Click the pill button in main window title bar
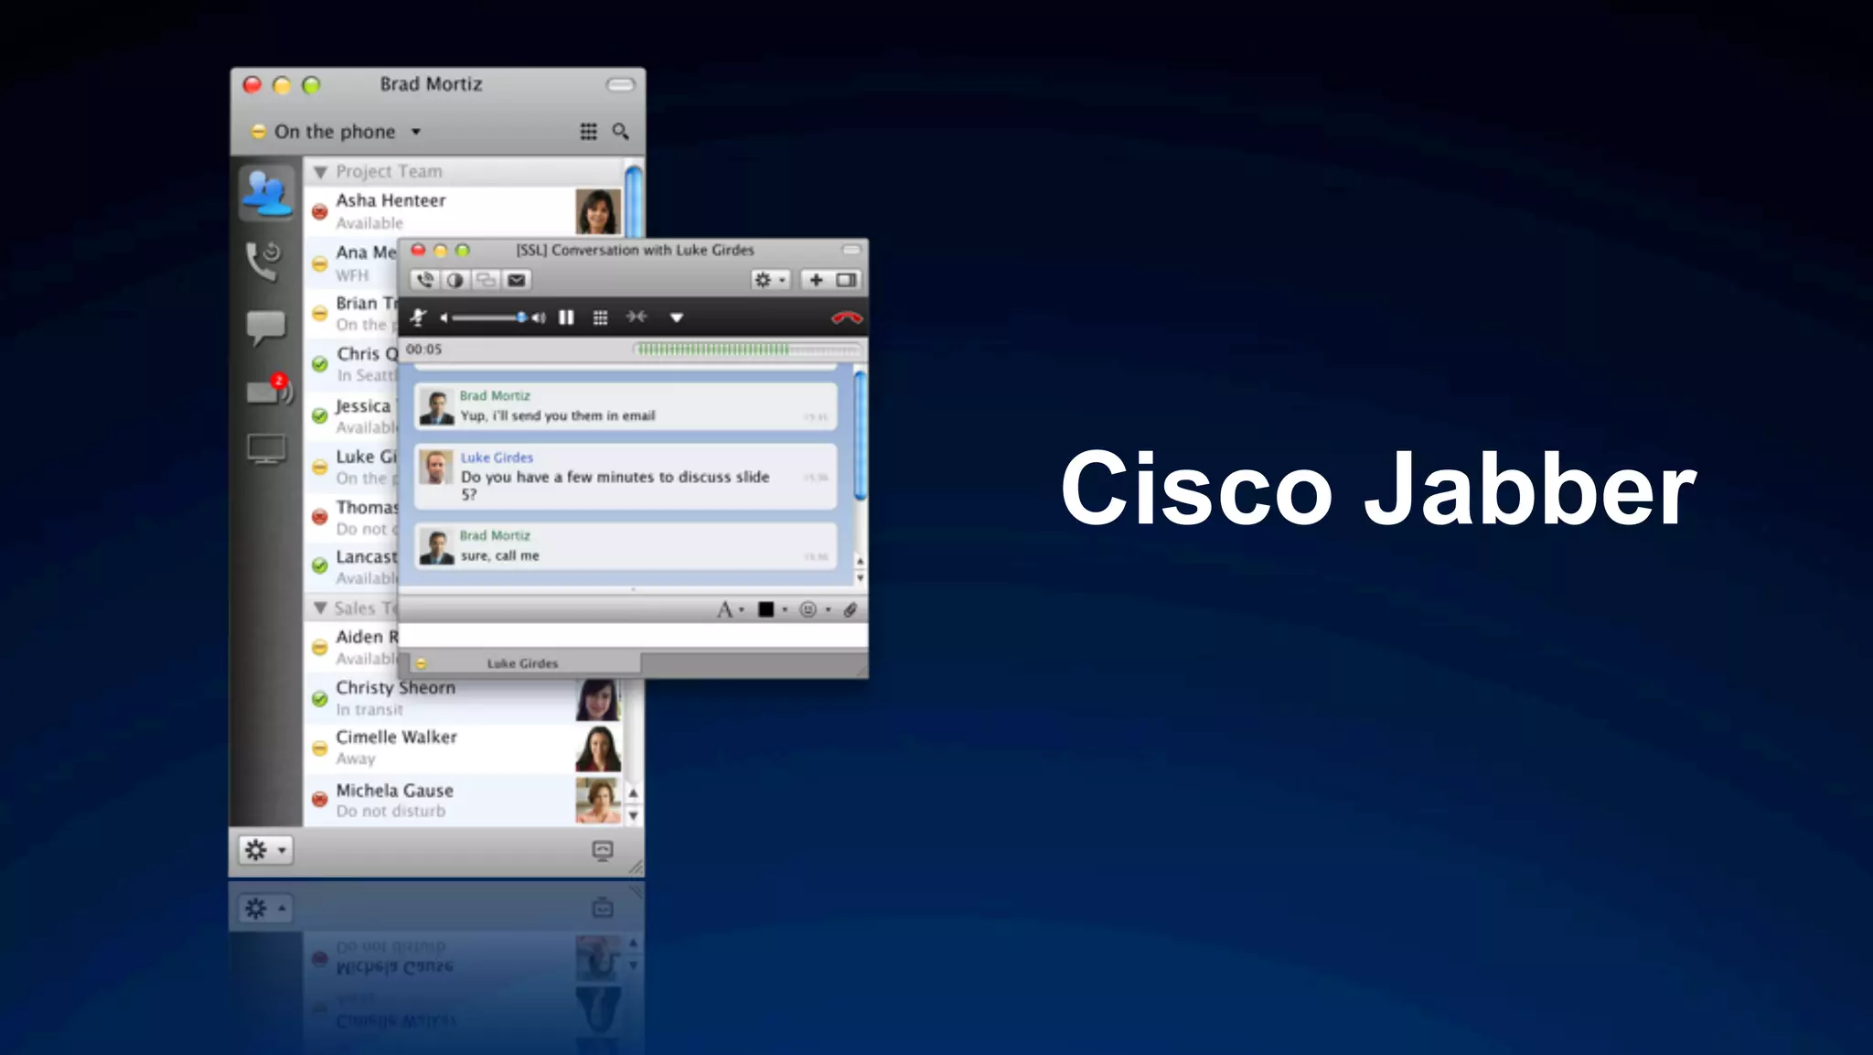Image resolution: width=1873 pixels, height=1055 pixels. click(x=620, y=84)
